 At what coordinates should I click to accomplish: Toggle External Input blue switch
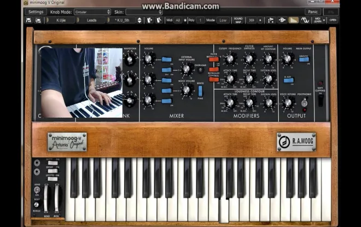[x=166, y=70]
